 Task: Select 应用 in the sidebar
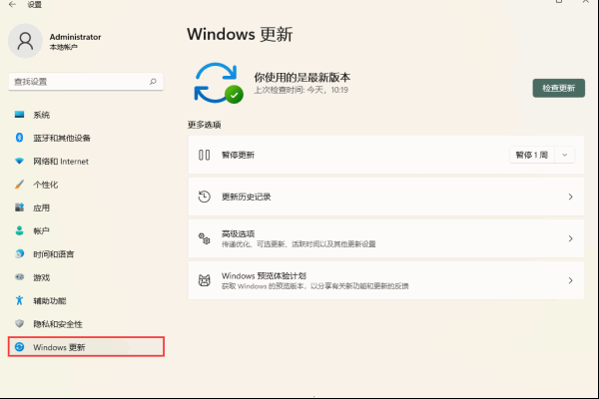[x=86, y=207]
